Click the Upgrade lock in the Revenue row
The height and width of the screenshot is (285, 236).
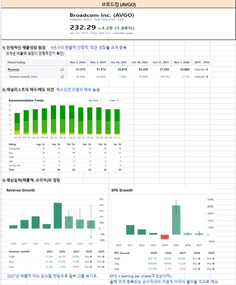click(201, 69)
